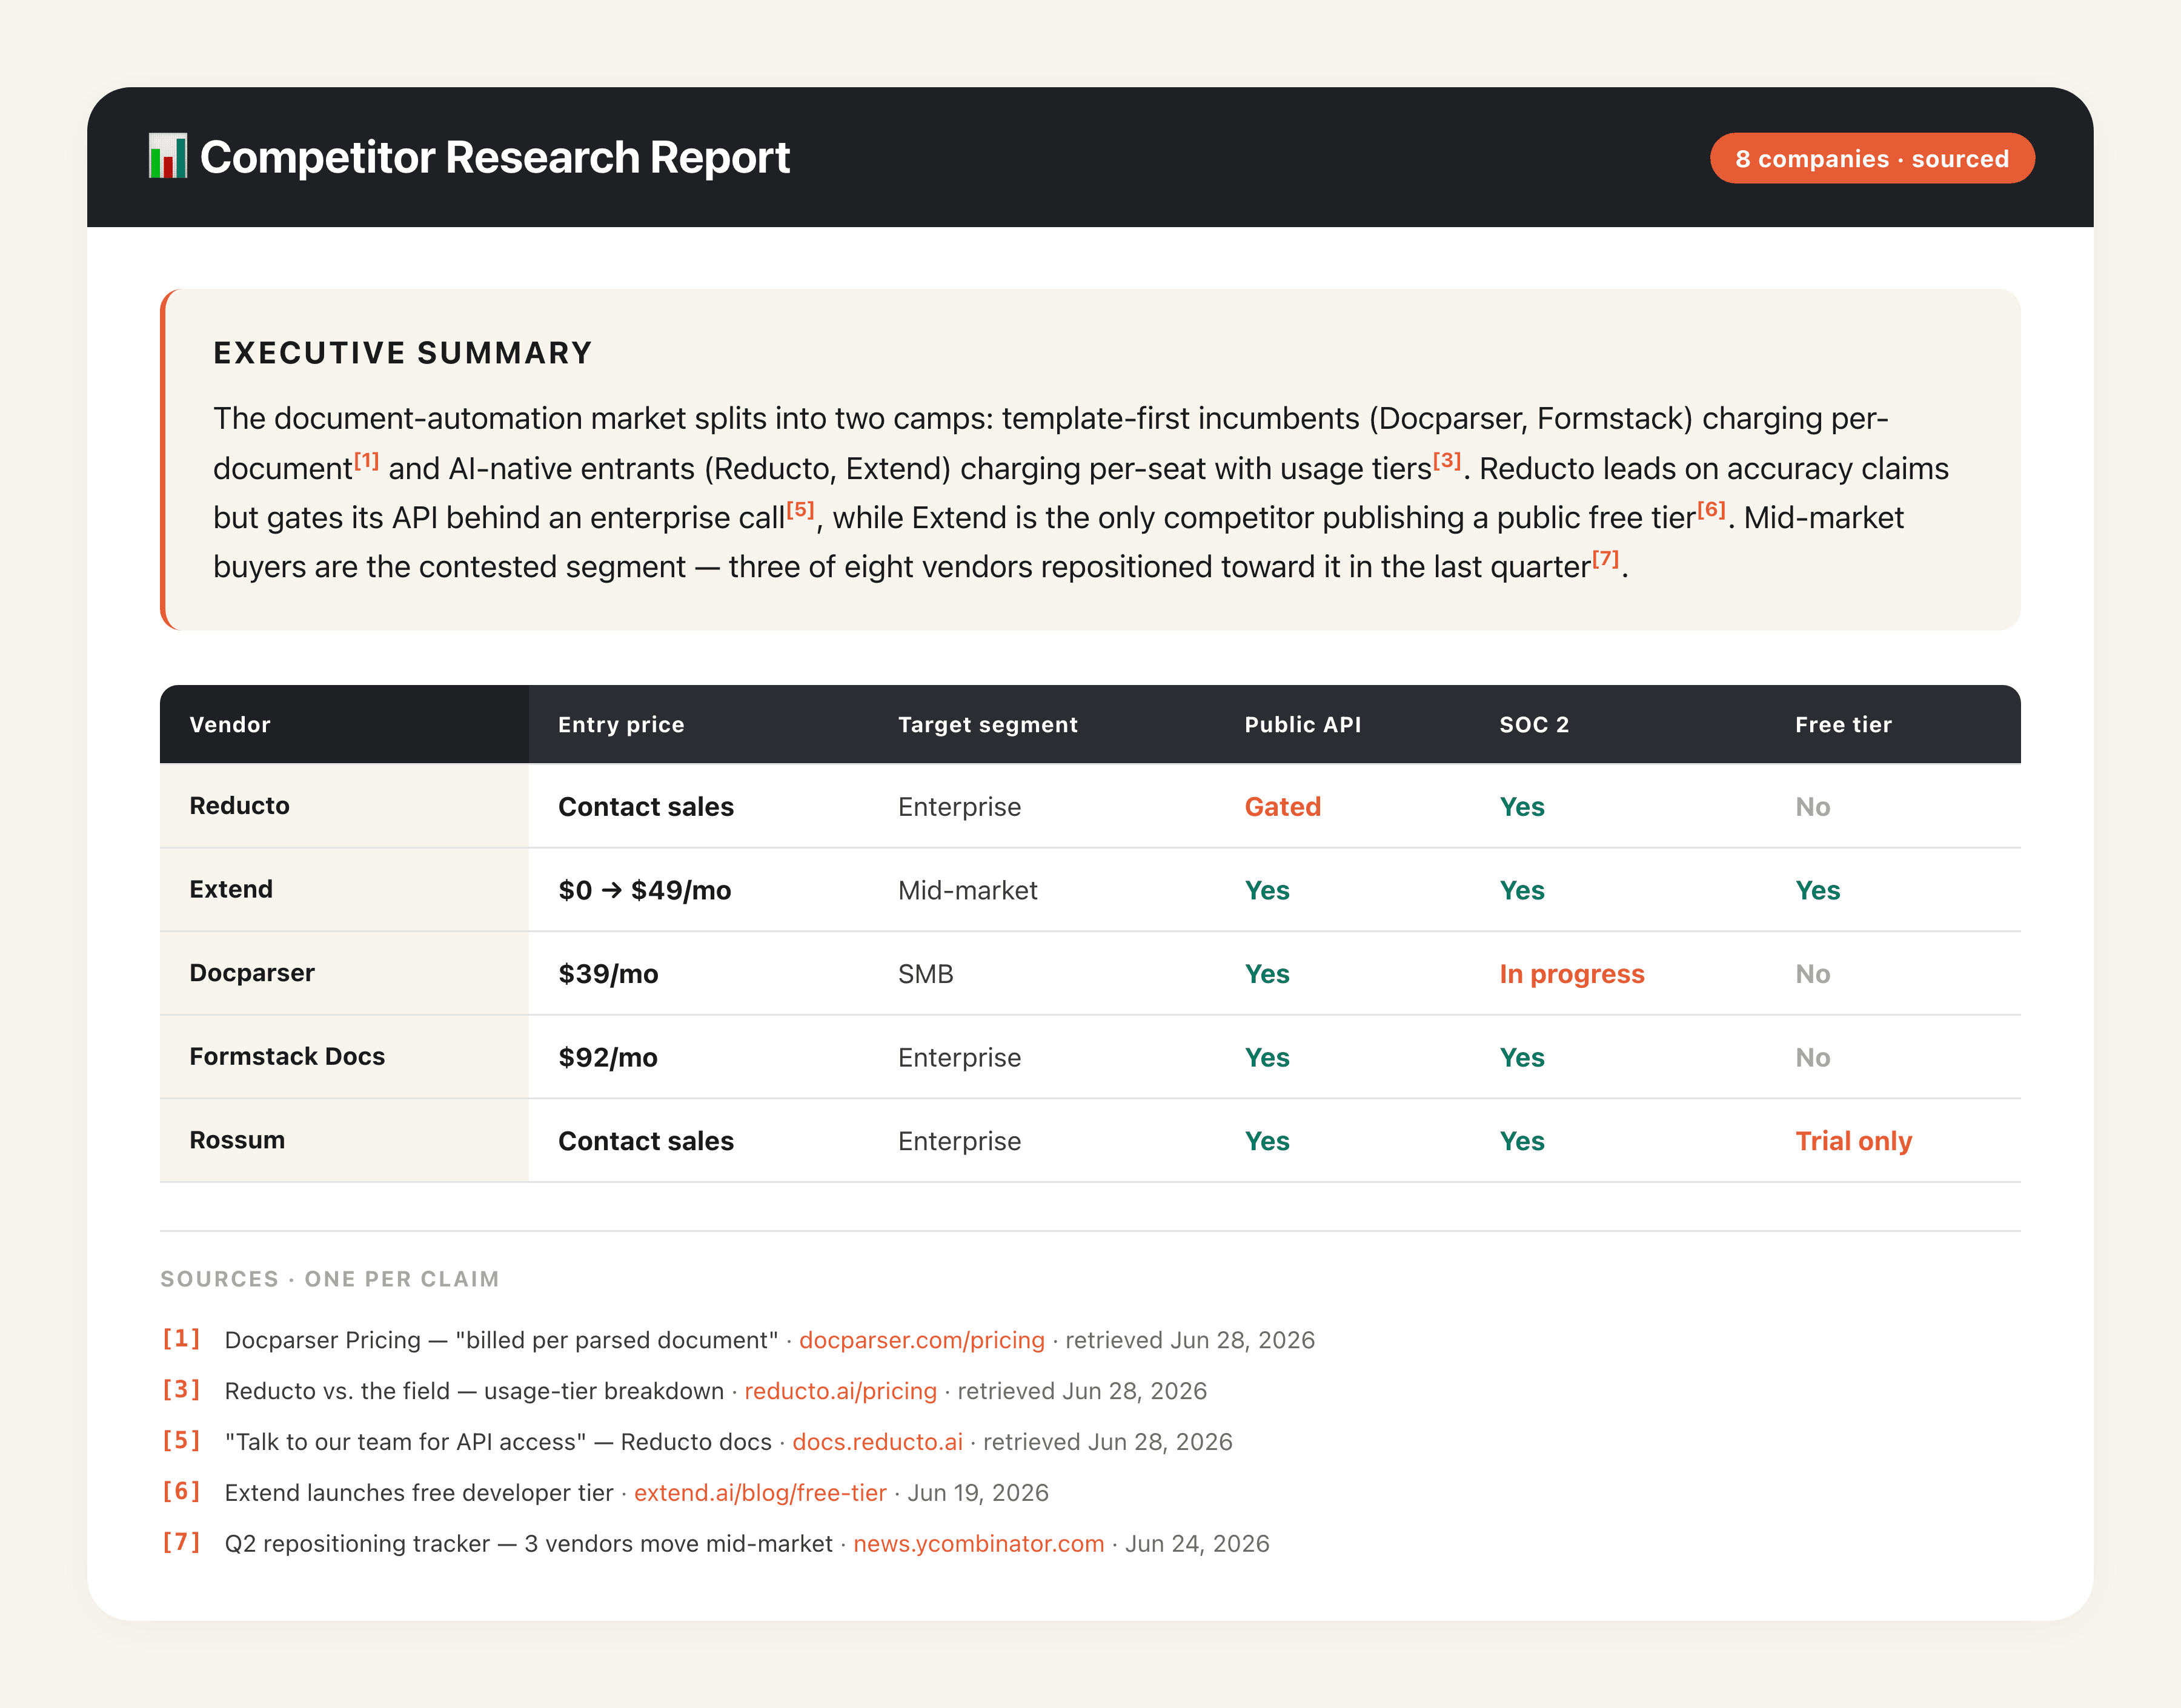Open the reducto.ai/pricing source link
This screenshot has height=1708, width=2181.
click(x=840, y=1391)
